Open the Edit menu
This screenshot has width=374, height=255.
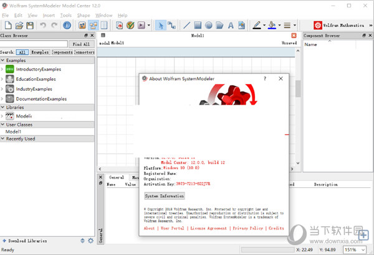click(18, 16)
